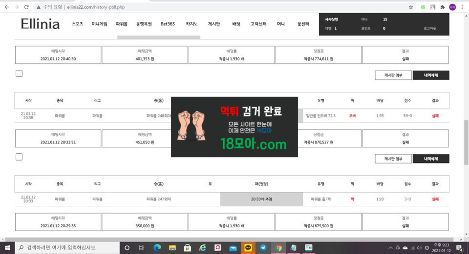Open Microsoft Store from the taskbar
The height and width of the screenshot is (254, 469).
(187, 248)
